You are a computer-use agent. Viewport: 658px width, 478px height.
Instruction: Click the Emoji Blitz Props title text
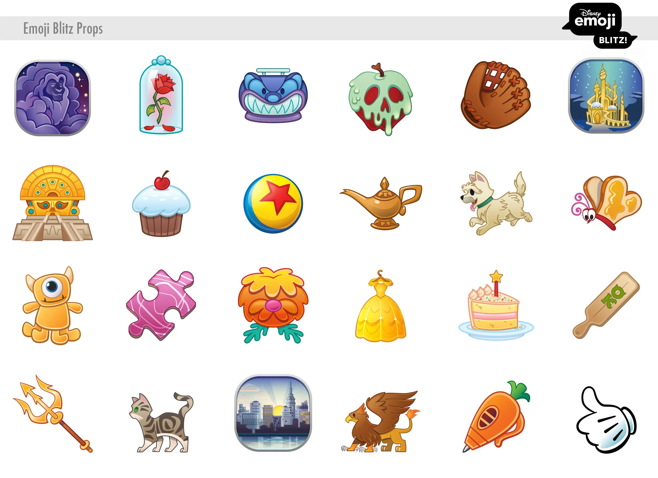point(63,29)
